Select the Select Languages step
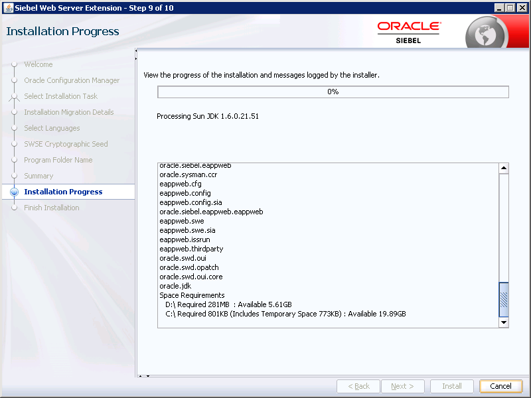 click(x=52, y=128)
